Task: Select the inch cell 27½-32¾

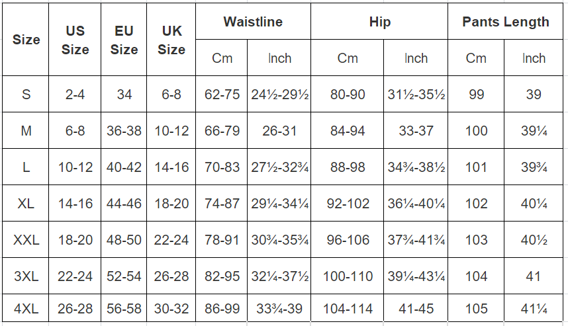Action: click(x=279, y=167)
